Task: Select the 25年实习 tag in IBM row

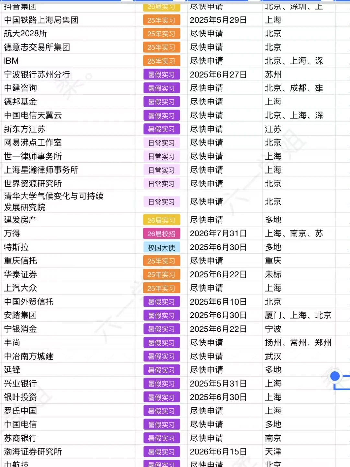Action: [x=161, y=61]
